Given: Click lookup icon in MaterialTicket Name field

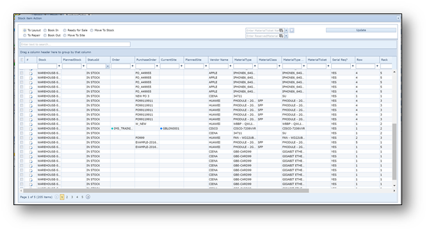Looking at the screenshot, I should (281, 30).
